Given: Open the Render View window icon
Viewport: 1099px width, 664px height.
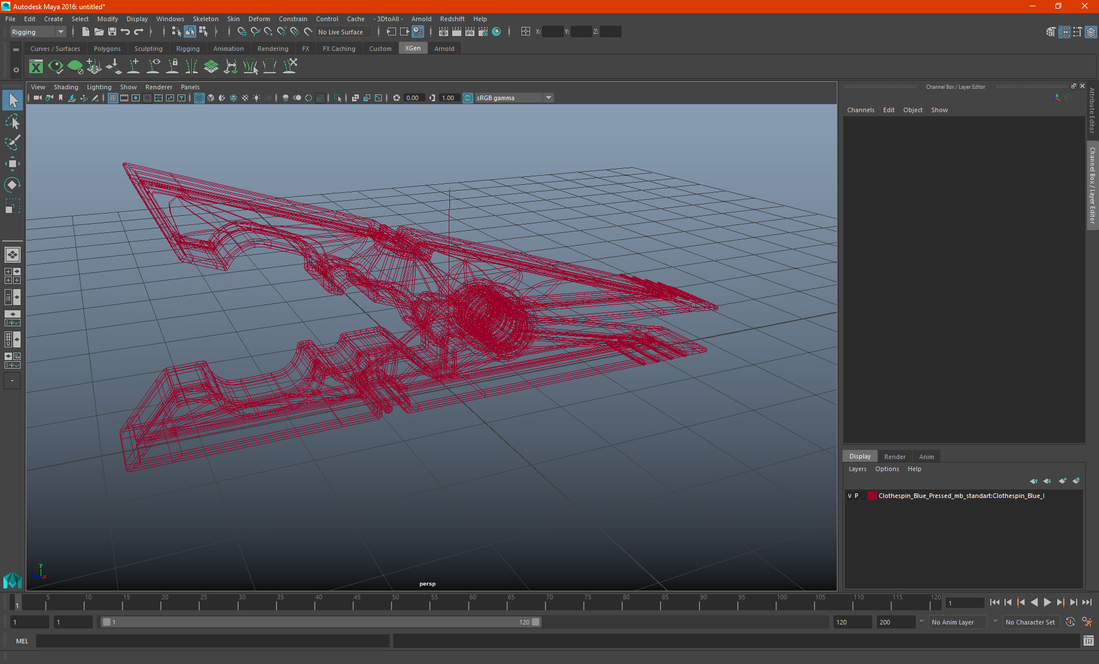Looking at the screenshot, I should point(444,32).
